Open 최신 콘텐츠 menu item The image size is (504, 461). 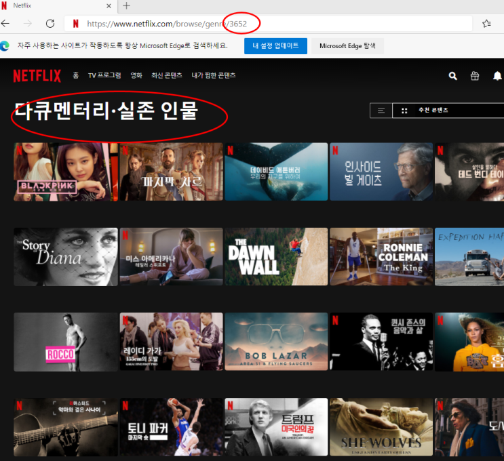167,75
